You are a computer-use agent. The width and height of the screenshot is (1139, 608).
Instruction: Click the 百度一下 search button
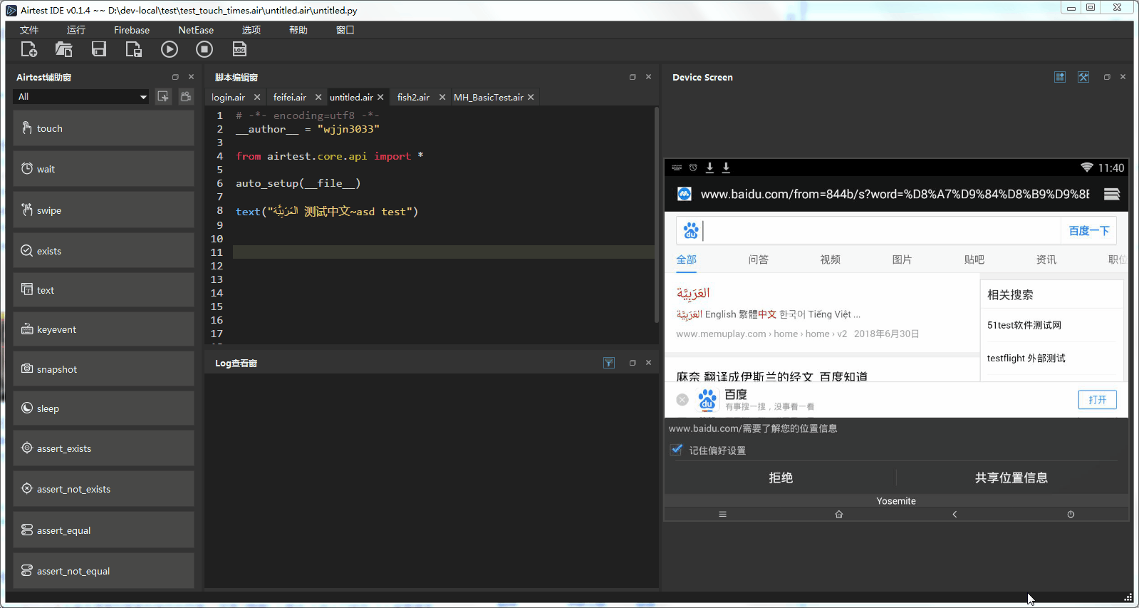[x=1089, y=231]
